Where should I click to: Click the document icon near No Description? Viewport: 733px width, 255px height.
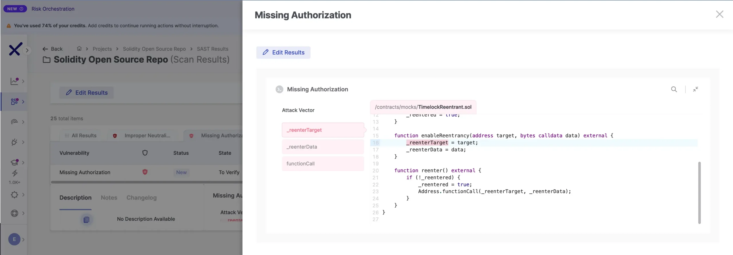(x=86, y=220)
